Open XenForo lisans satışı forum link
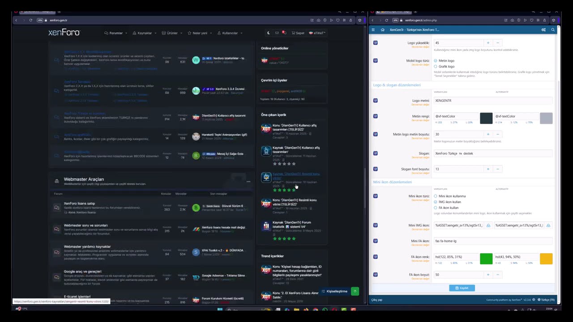 click(79, 203)
